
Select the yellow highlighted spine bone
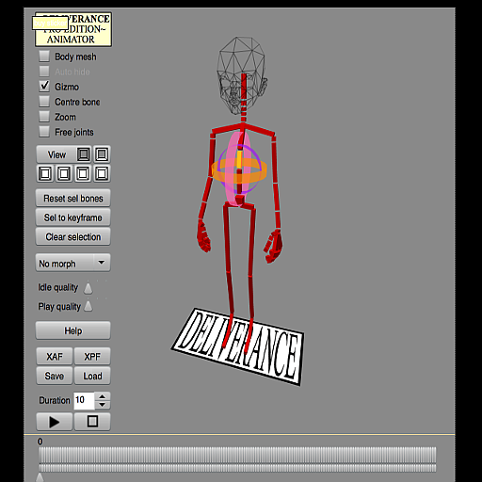[x=239, y=159]
